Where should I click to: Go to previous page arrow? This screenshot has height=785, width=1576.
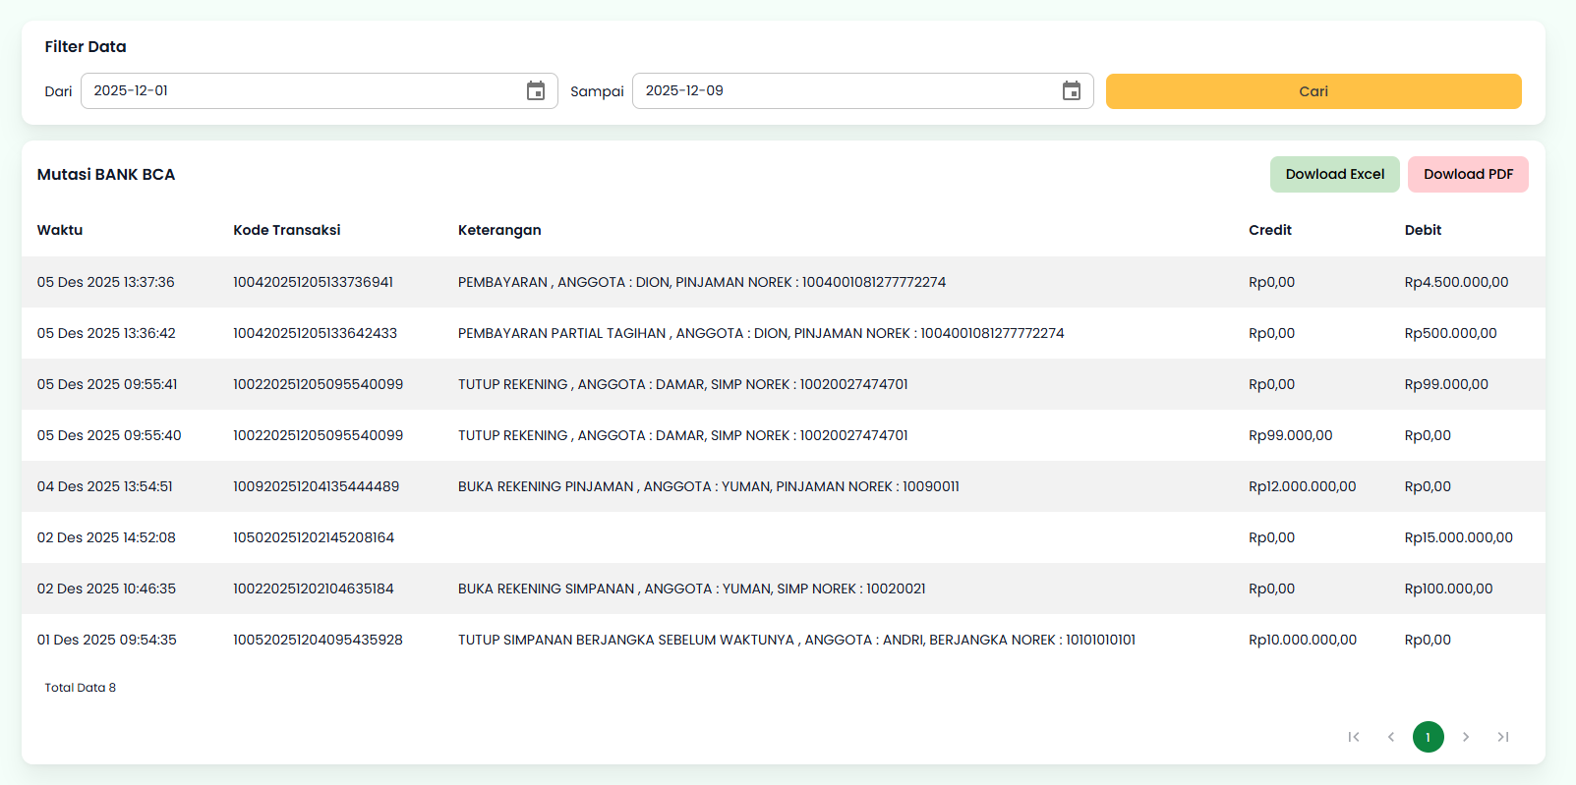coord(1391,737)
